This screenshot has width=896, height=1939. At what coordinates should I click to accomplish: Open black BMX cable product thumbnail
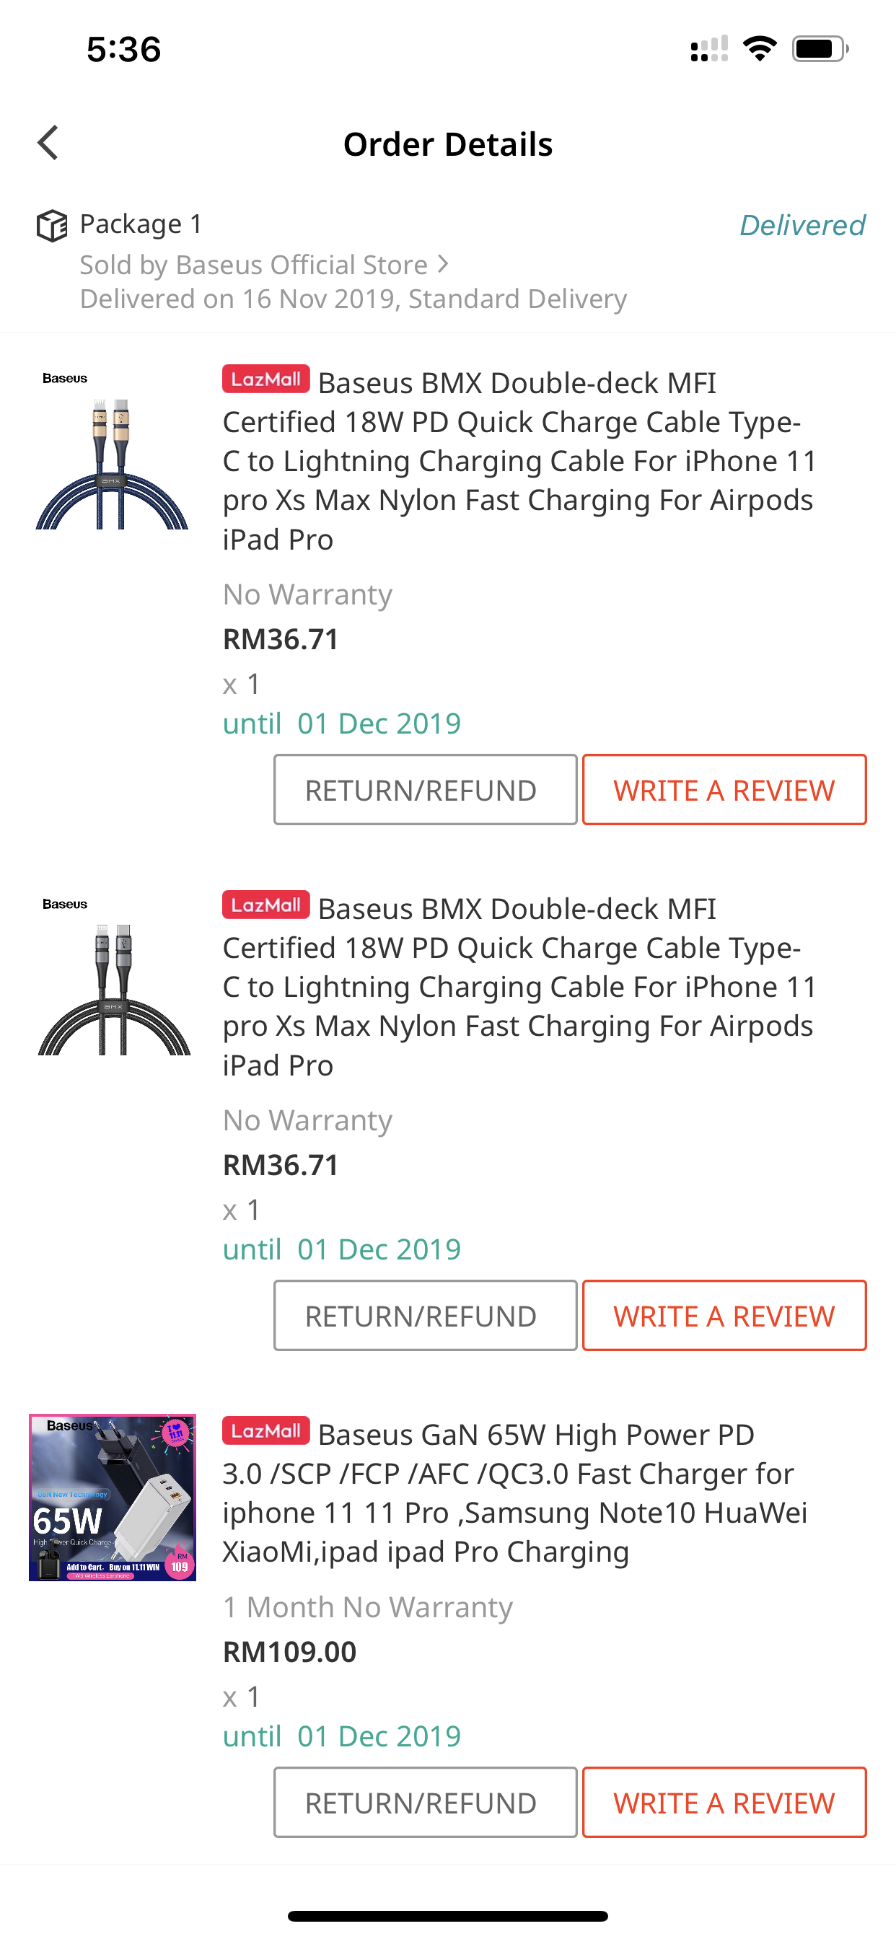click(x=113, y=976)
